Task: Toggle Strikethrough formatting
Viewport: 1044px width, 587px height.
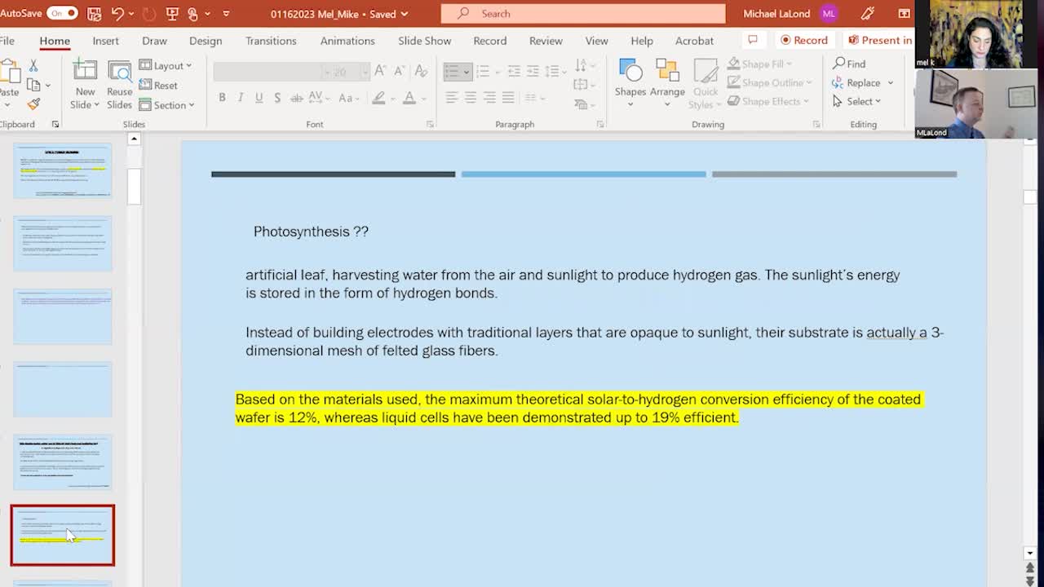Action: tap(297, 98)
